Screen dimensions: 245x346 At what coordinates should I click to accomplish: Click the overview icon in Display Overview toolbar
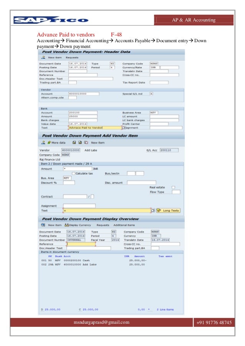point(43,225)
